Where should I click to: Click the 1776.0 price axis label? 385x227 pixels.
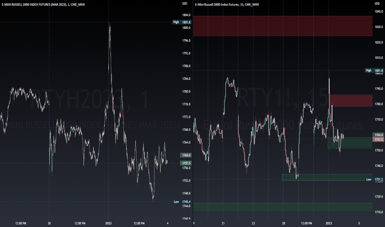pos(186,104)
